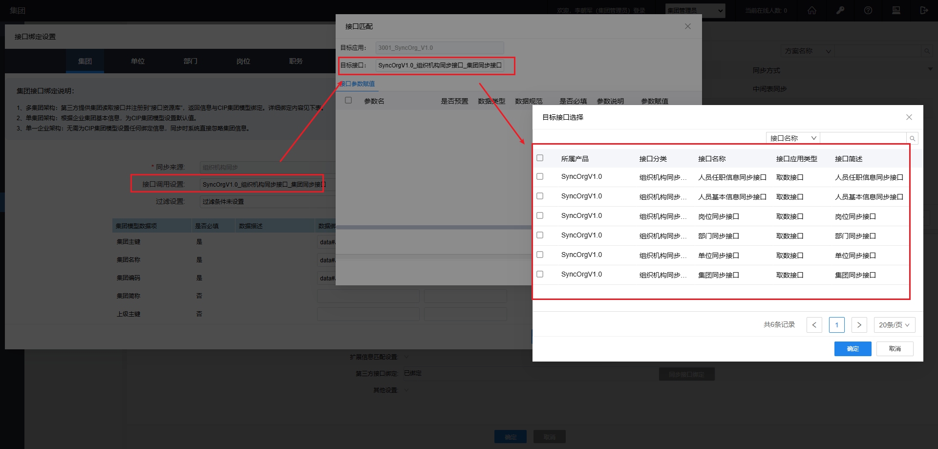Click the 目标接口 input field

pyautogui.click(x=440, y=65)
